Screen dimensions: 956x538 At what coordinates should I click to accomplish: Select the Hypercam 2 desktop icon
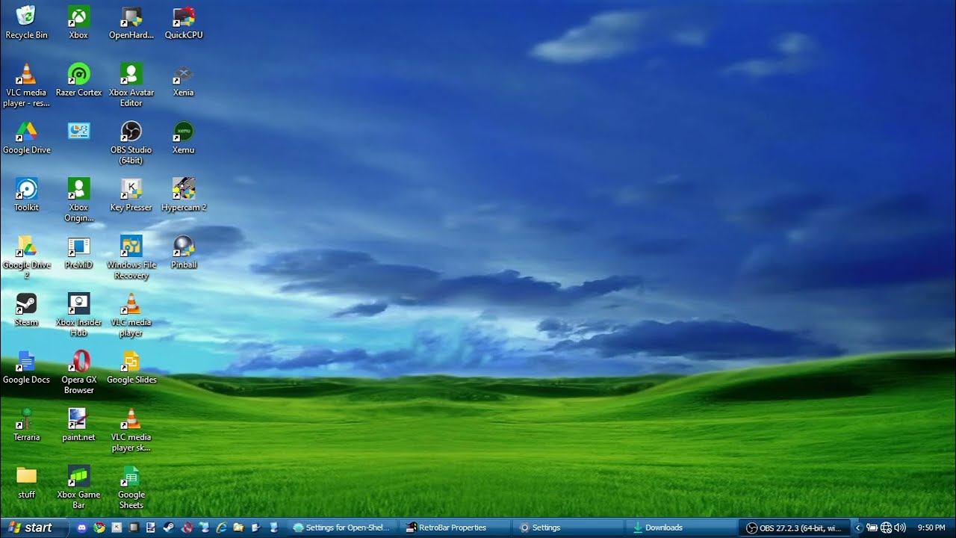point(184,195)
